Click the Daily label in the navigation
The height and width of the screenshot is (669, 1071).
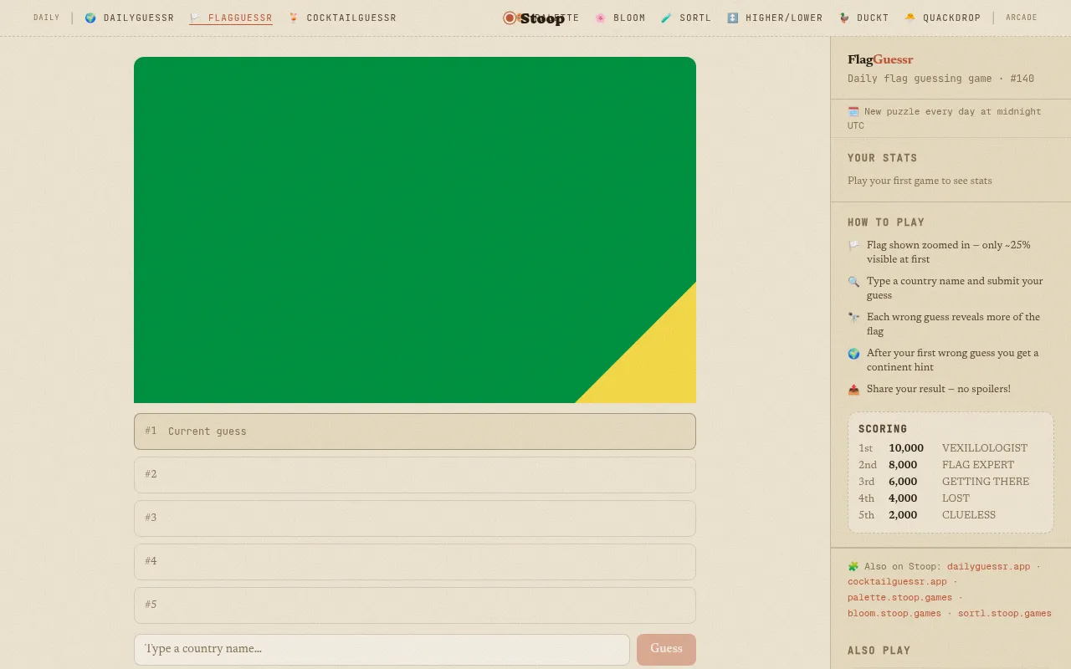[47, 18]
